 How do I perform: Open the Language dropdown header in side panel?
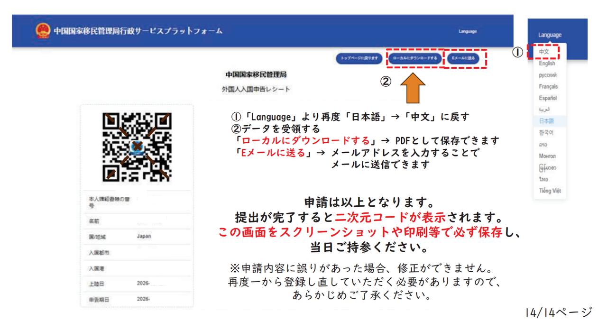[x=550, y=35]
